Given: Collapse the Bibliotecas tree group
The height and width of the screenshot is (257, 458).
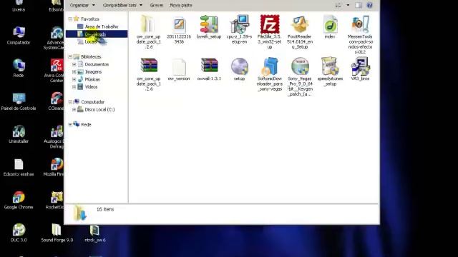Looking at the screenshot, I should 70,57.
